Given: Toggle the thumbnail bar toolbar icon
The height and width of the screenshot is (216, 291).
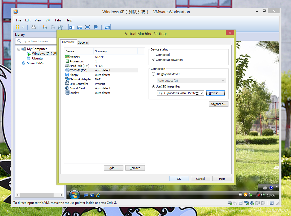Looking at the screenshot, I should (x=80, y=27).
